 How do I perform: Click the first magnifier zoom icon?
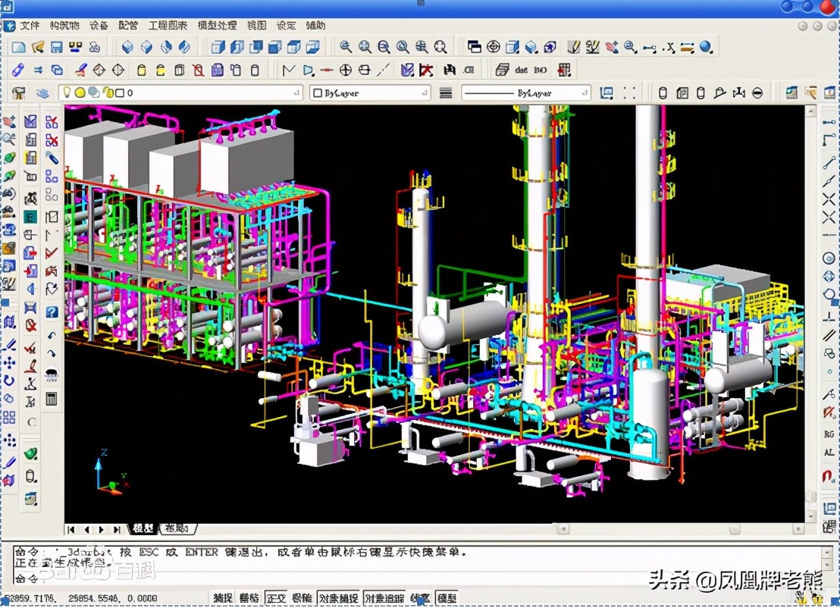coord(346,47)
